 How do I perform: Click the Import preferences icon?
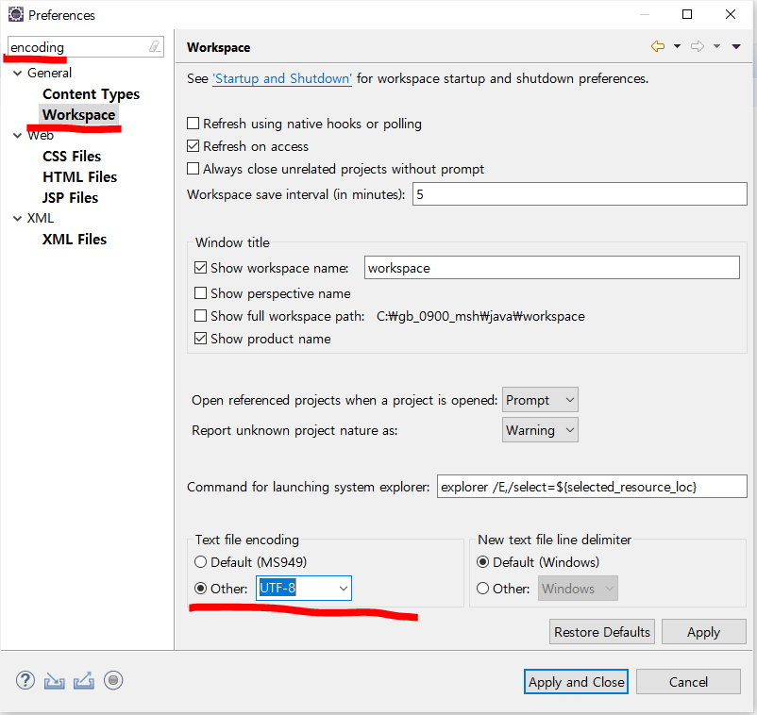(54, 681)
